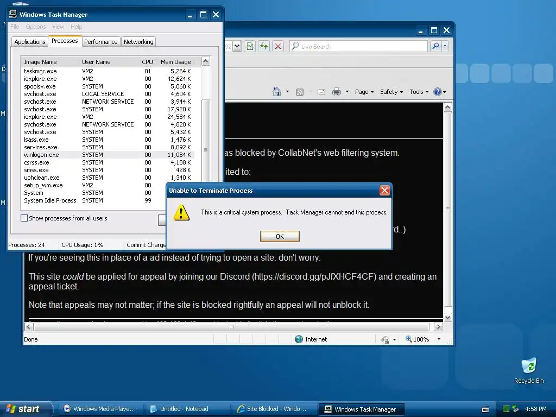
Task: Open address bar dropdown arrow
Action: (237, 46)
